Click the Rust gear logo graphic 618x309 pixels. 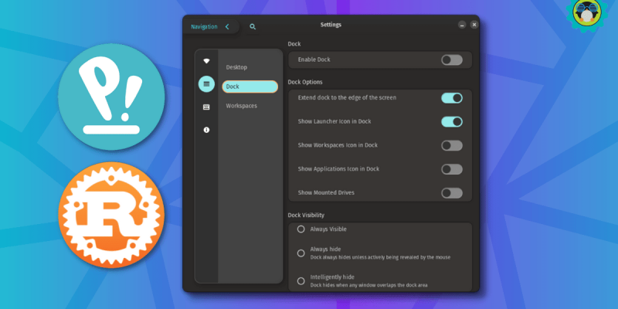click(x=111, y=215)
